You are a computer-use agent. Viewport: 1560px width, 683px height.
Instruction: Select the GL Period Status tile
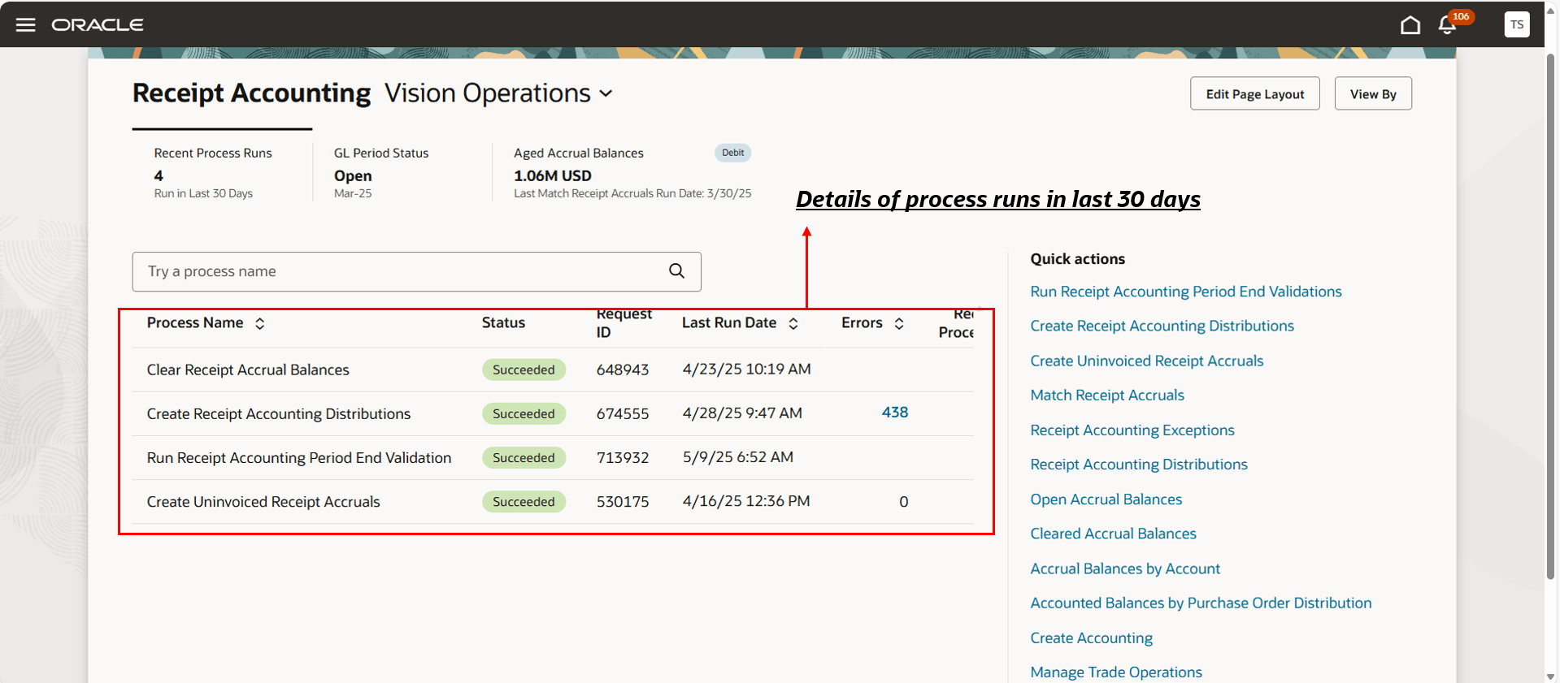click(402, 172)
